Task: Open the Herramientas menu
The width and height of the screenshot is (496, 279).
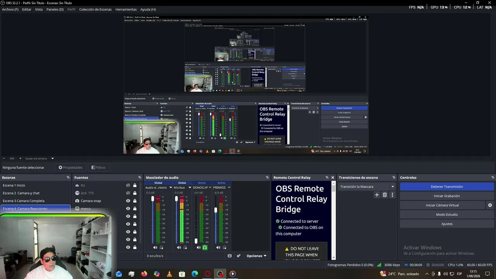Action: click(x=126, y=9)
